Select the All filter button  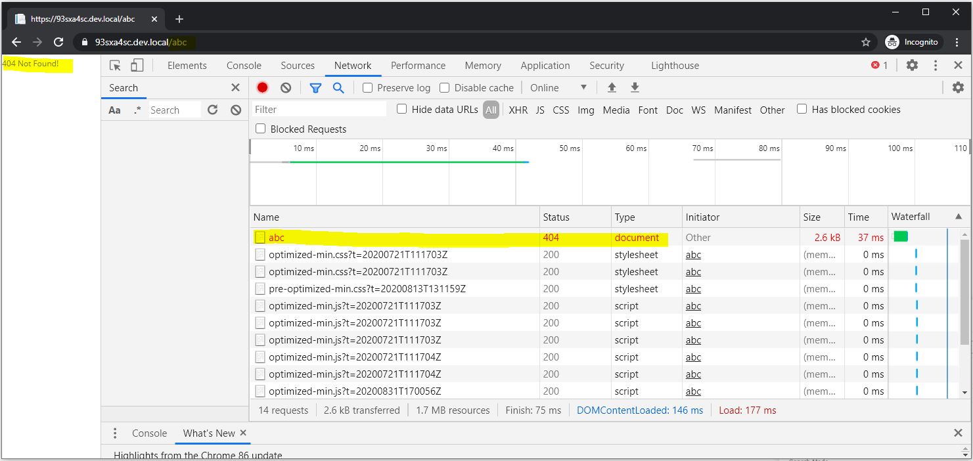coord(491,110)
